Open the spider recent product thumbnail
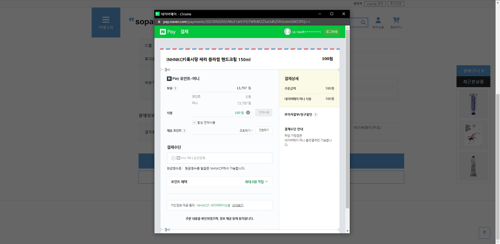500x244 pixels. click(473, 135)
